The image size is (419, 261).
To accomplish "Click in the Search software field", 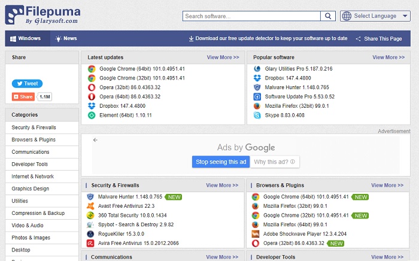I will pyautogui.click(x=251, y=16).
